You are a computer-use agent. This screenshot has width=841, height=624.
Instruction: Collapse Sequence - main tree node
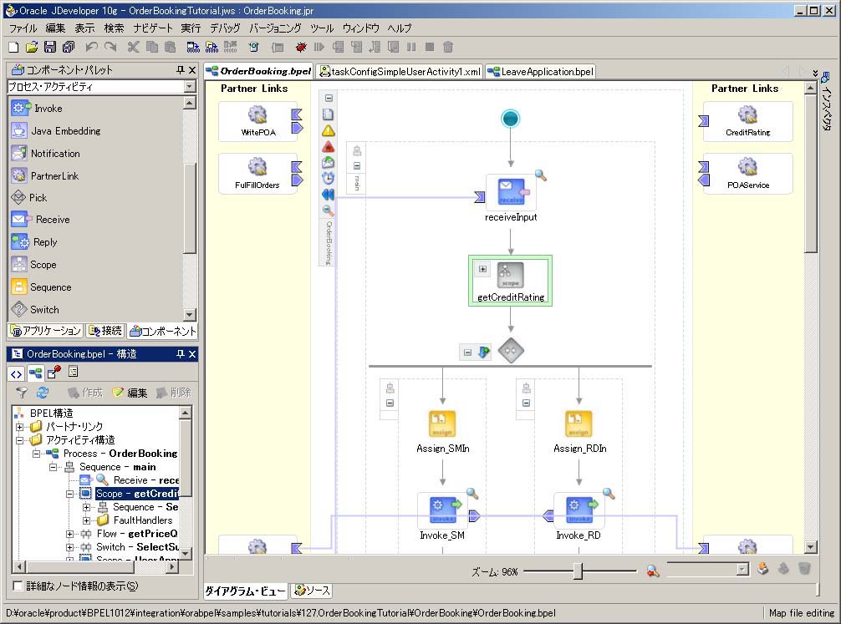point(54,467)
